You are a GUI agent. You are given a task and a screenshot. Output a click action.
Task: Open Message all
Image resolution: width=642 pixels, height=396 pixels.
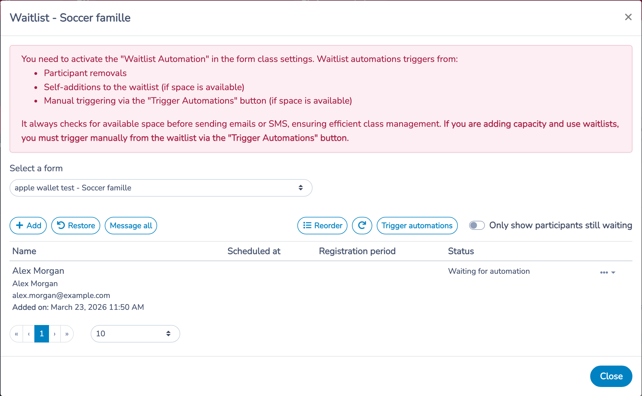tap(131, 226)
